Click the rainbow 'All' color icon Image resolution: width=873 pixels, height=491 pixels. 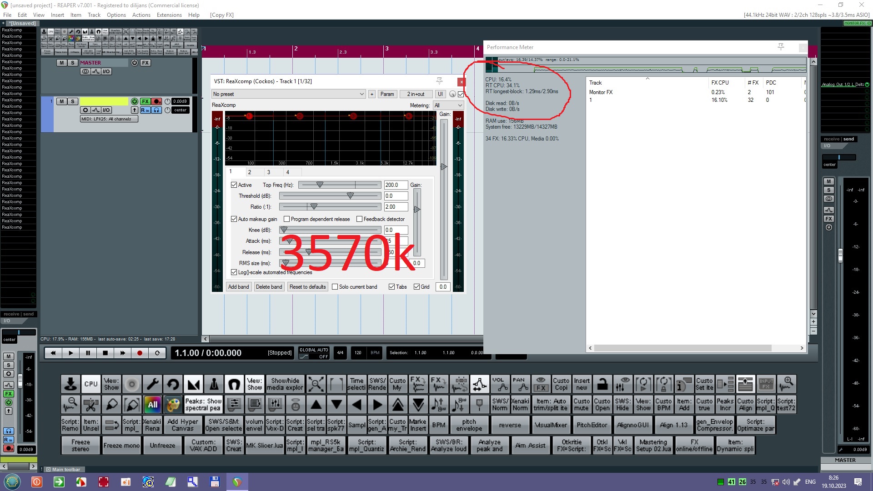[153, 404]
